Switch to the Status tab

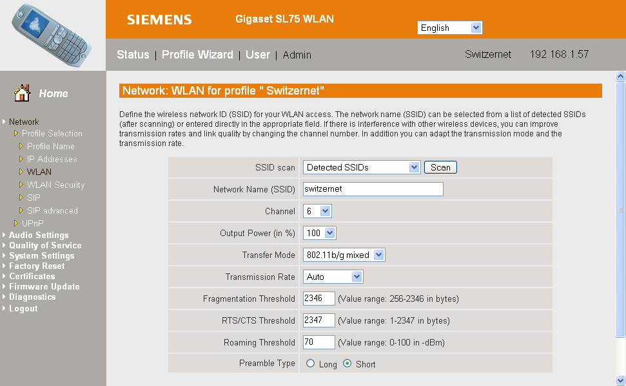[x=133, y=55]
